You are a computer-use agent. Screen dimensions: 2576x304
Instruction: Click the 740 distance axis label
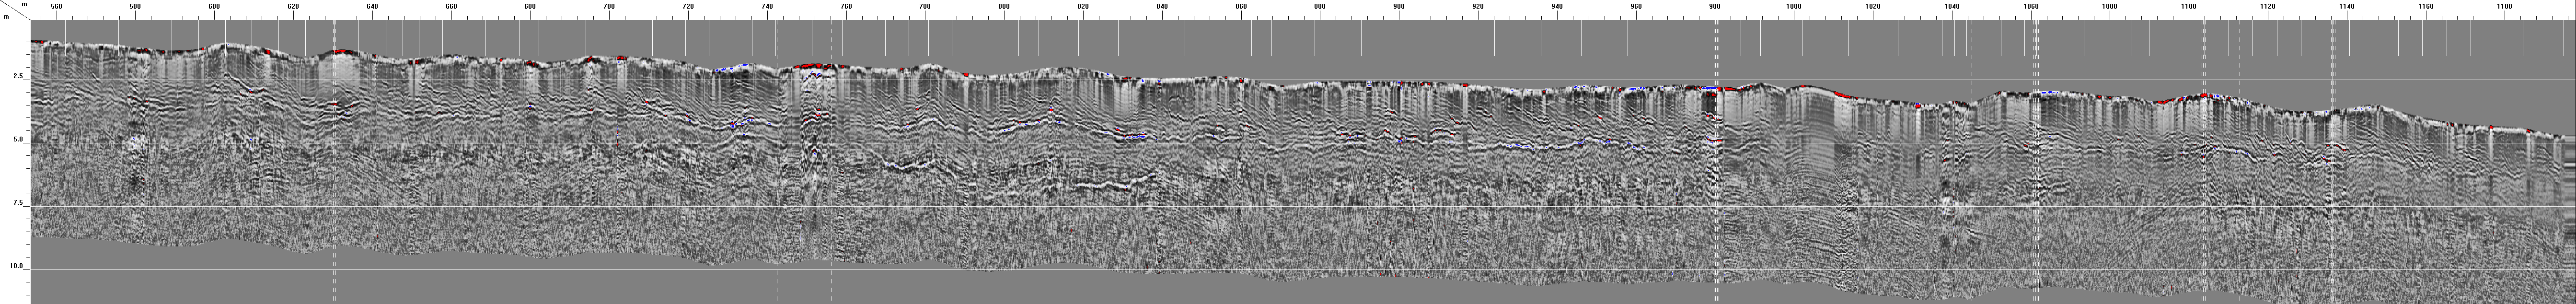pyautogui.click(x=767, y=6)
